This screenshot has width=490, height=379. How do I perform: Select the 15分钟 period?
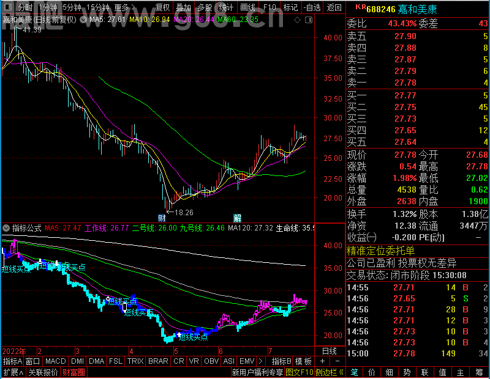(x=98, y=7)
